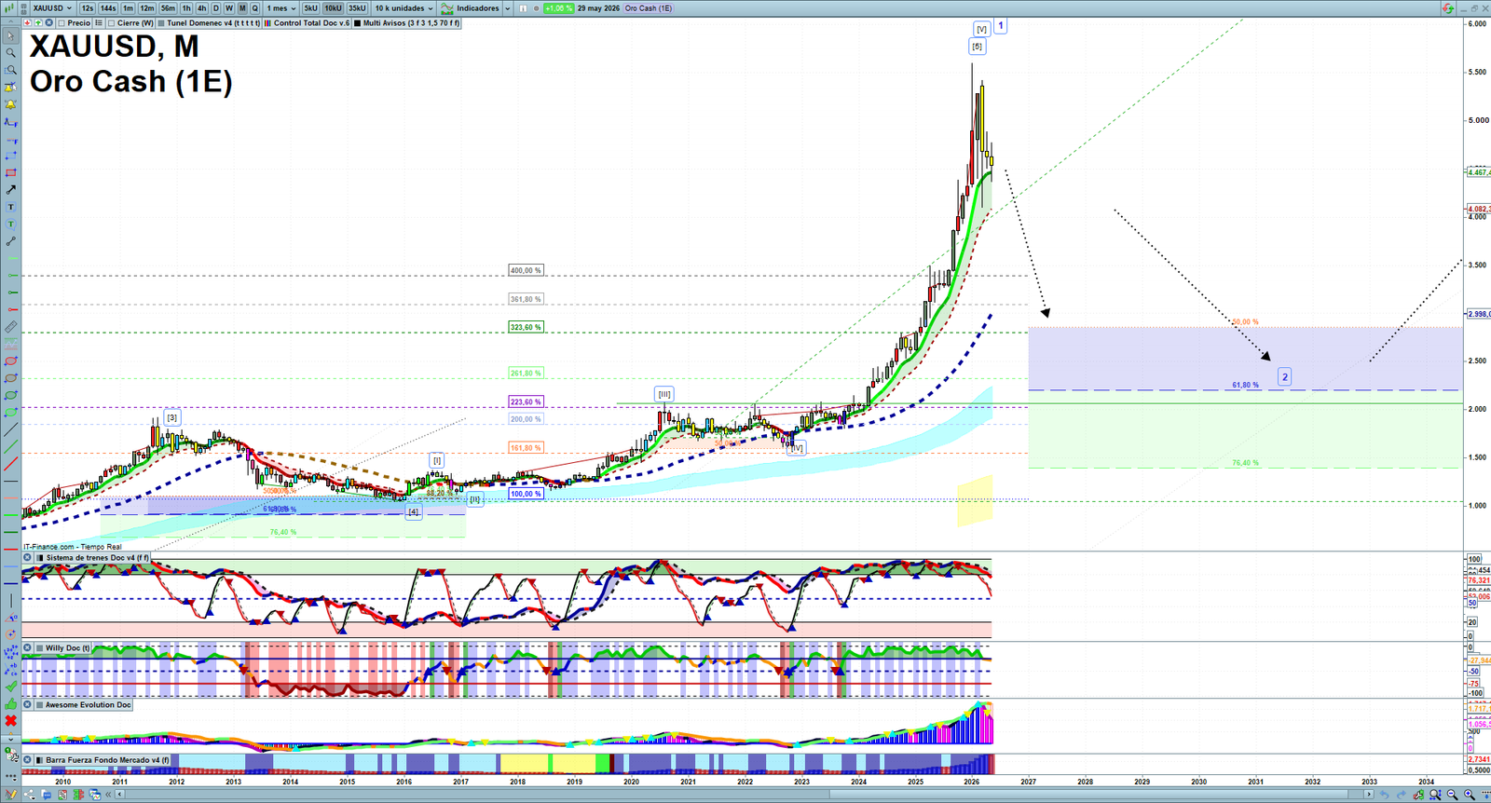Screen dimensions: 1491x803
Task: Open the XAUUSD symbol dropdown
Action: coord(52,8)
